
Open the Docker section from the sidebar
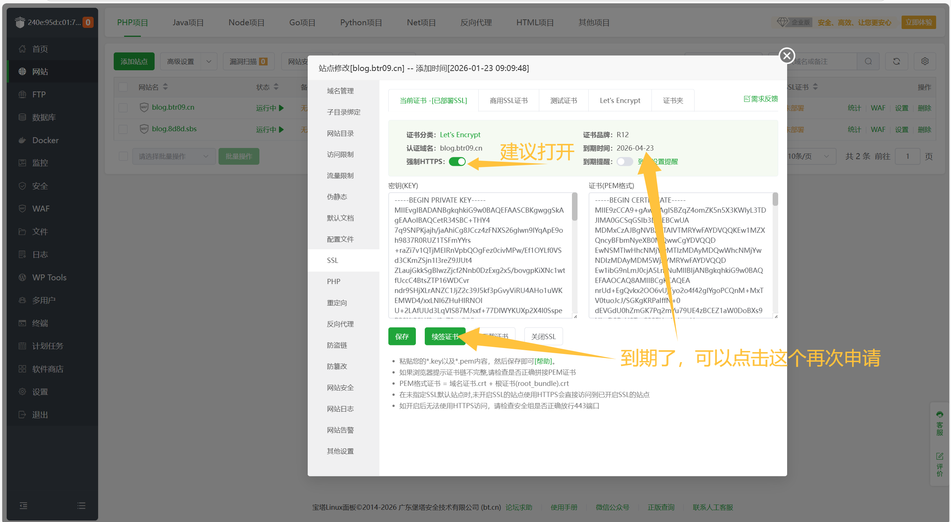pyautogui.click(x=45, y=140)
